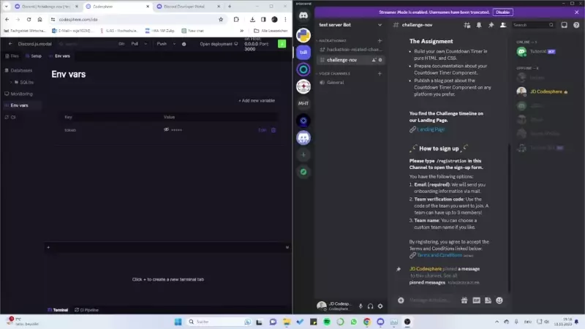The width and height of the screenshot is (585, 329).
Task: Open sticker picker in Discord
Action: 488,300
